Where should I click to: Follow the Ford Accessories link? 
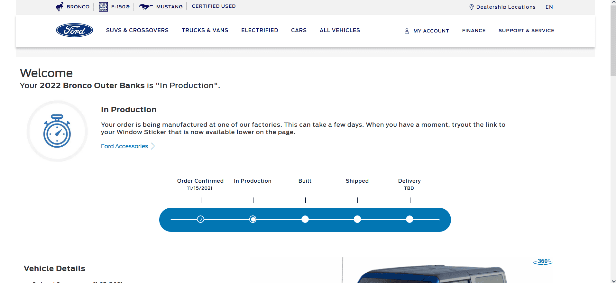click(124, 146)
